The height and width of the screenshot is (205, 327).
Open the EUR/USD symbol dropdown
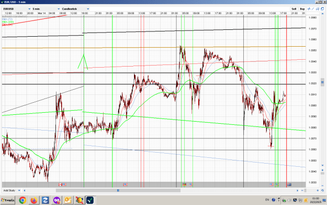click(x=17, y=9)
